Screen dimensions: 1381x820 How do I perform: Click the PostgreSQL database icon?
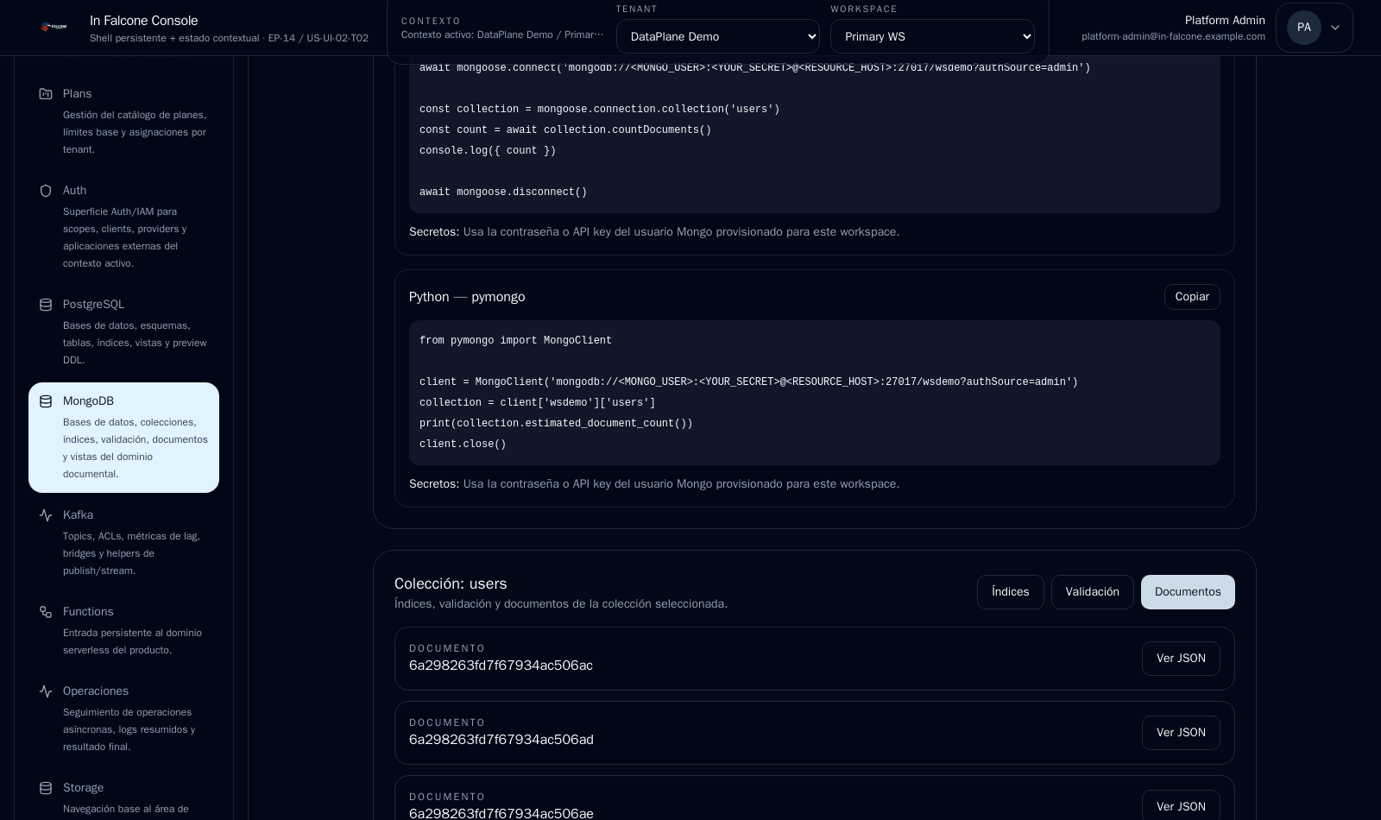(x=46, y=304)
